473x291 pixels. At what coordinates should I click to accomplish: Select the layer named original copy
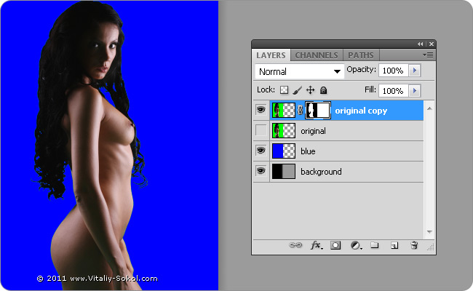[361, 111]
